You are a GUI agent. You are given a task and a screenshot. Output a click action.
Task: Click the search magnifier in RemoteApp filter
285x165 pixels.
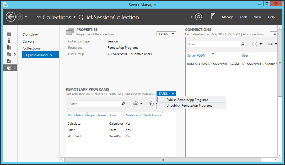123,104
